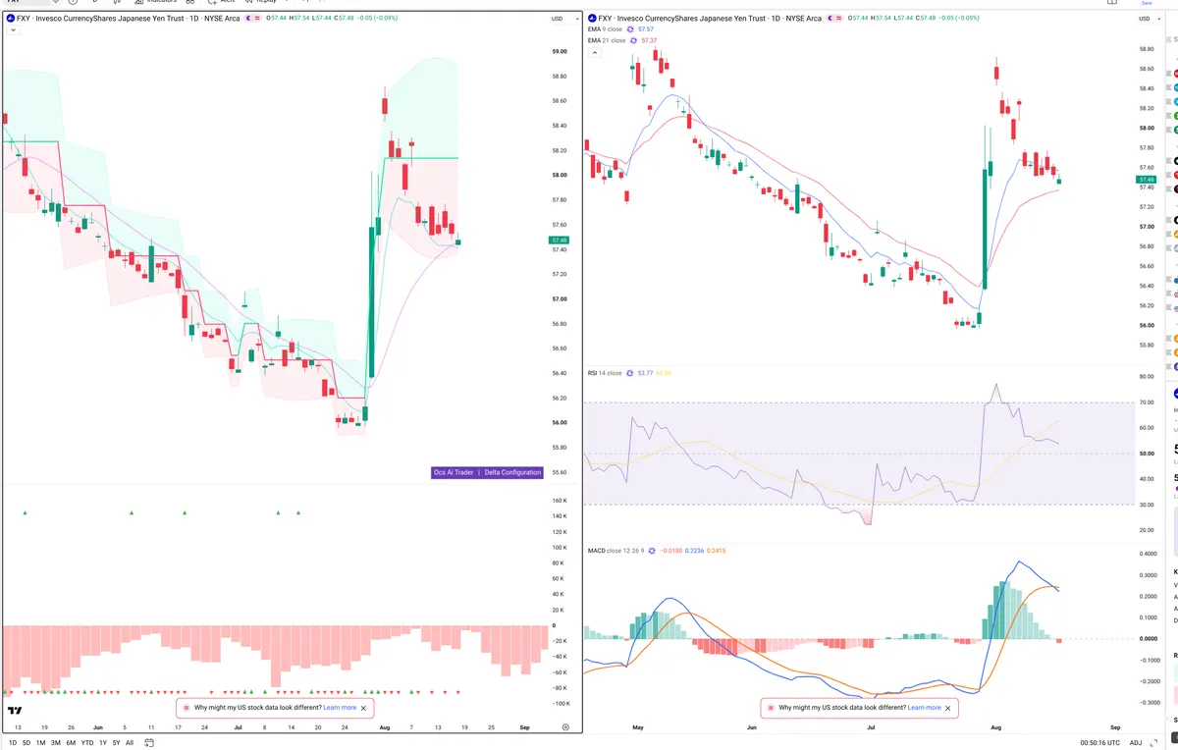Dismiss the right chart US stock data notice
The image size is (1178, 750).
(947, 707)
